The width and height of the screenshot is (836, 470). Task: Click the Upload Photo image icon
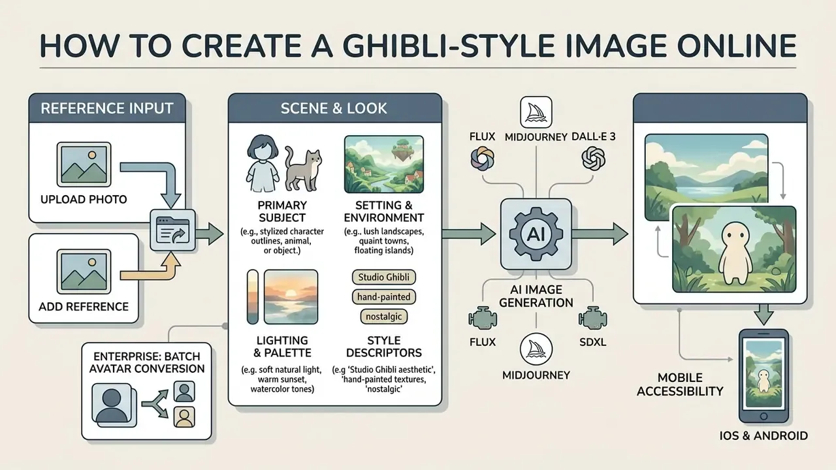coord(82,163)
